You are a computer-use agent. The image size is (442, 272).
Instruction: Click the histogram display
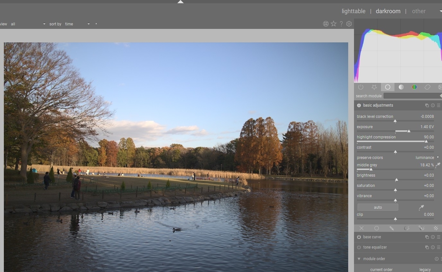tap(398, 51)
